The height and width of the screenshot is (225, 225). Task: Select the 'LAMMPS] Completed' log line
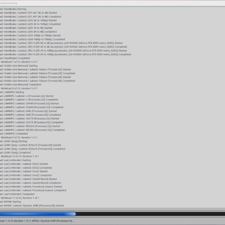(14, 133)
